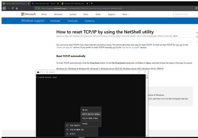Switch to the 'Personal VPN Winsock' tab

pyautogui.click(x=75, y=4)
